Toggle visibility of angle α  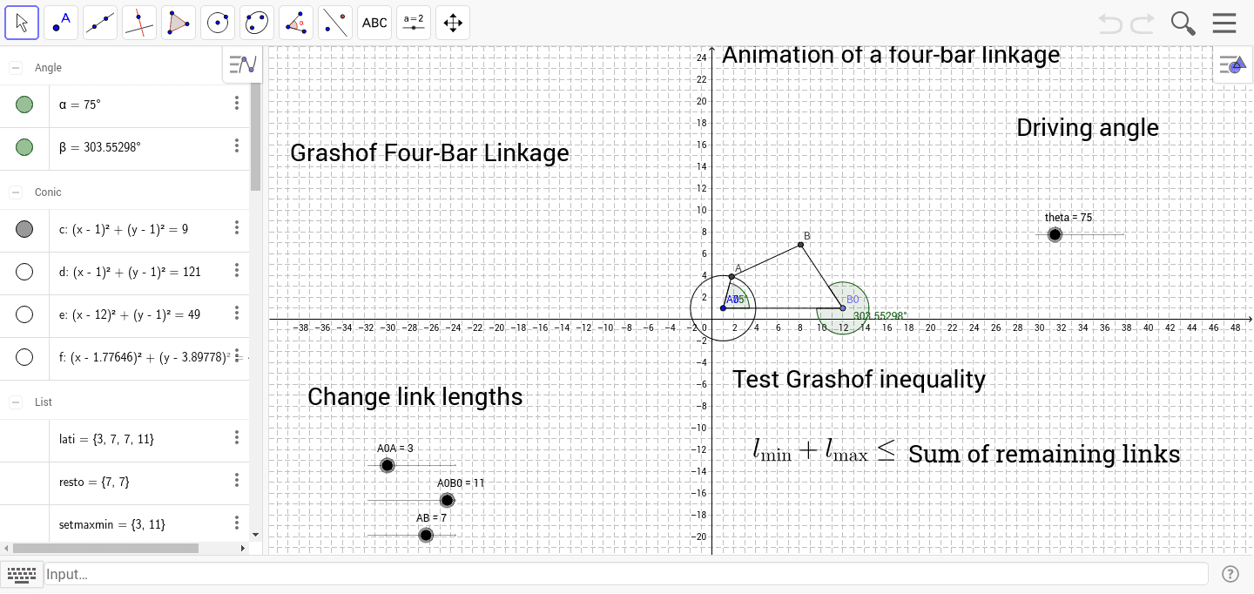[24, 105]
